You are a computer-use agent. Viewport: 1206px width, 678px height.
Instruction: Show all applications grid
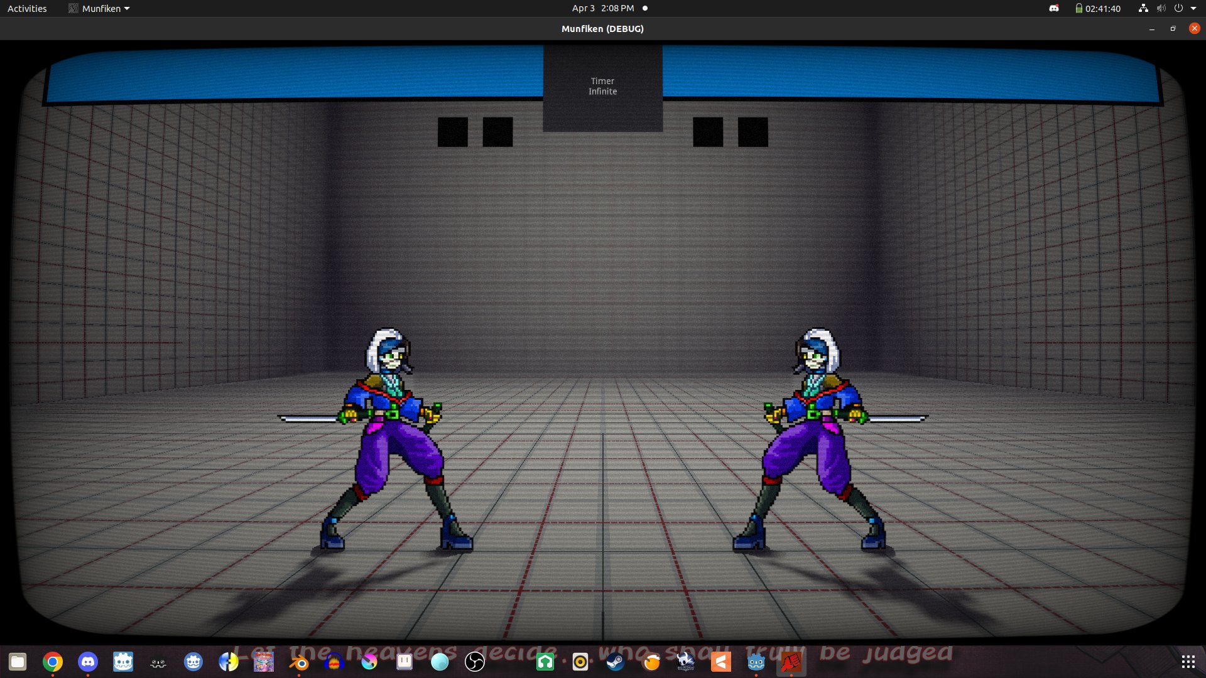(1188, 662)
